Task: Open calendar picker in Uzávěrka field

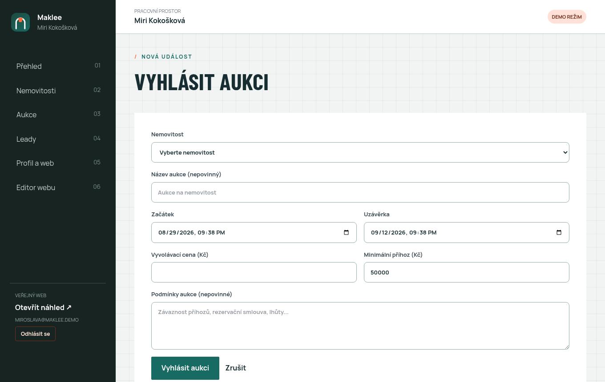Action: click(x=559, y=232)
